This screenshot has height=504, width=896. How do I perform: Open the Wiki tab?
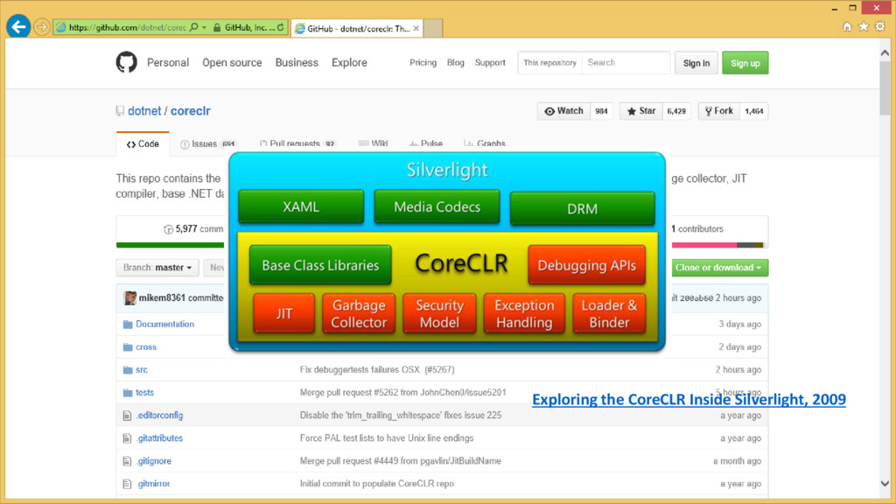click(373, 144)
